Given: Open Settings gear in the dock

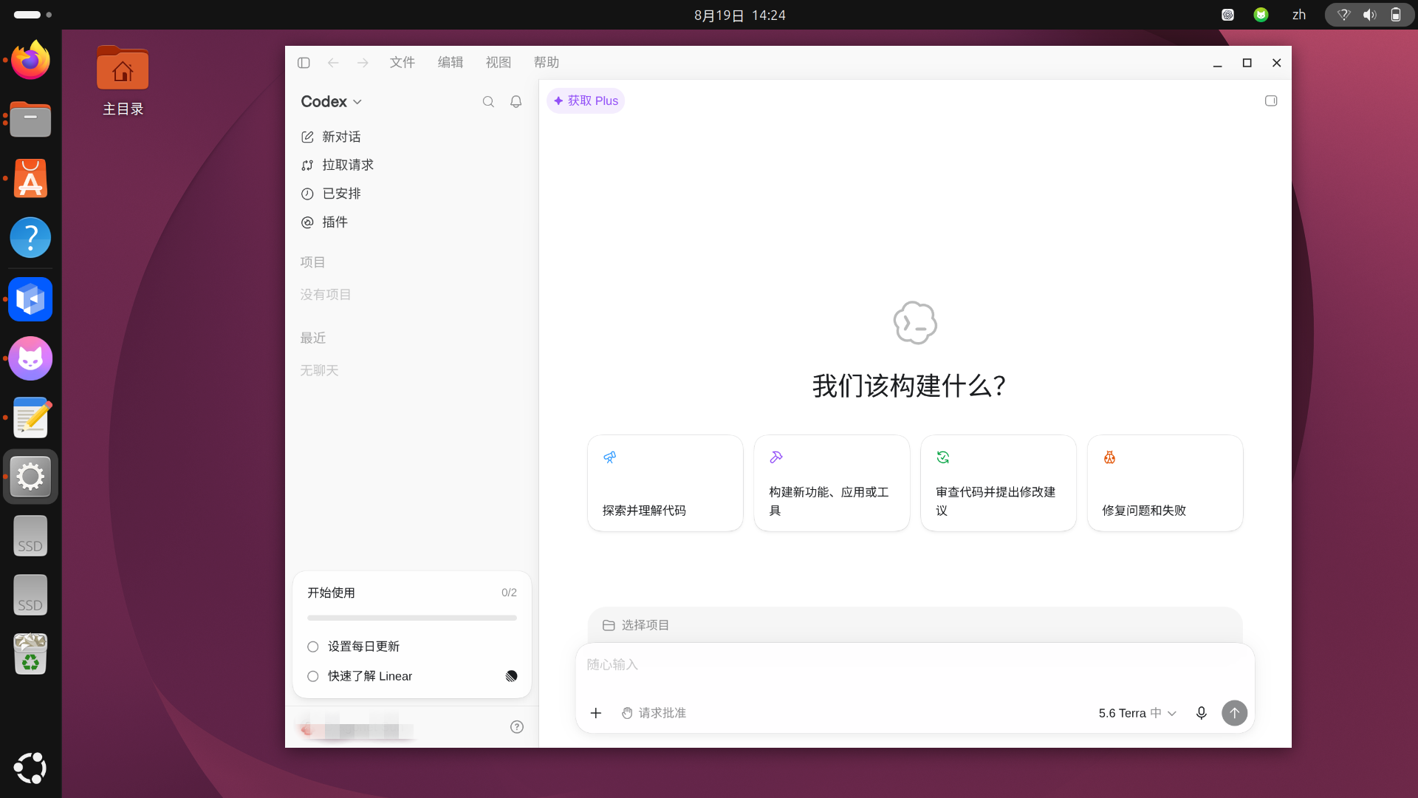Looking at the screenshot, I should pyautogui.click(x=30, y=477).
